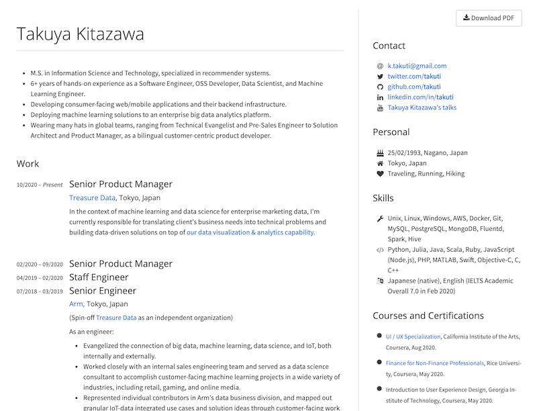Image resolution: width=537 pixels, height=411 pixels.
Task: Click bullet icon beside Introduction to User Experience
Action: (379, 389)
